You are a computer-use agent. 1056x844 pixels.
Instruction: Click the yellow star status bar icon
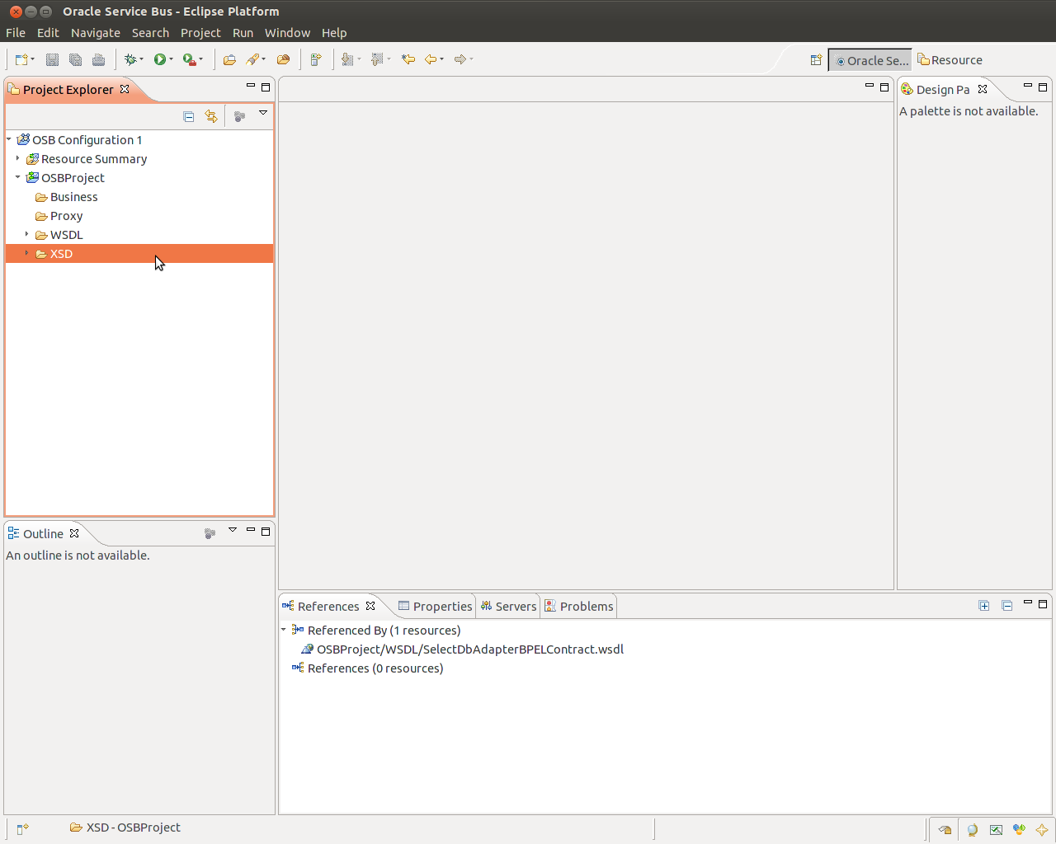pyautogui.click(x=1042, y=830)
